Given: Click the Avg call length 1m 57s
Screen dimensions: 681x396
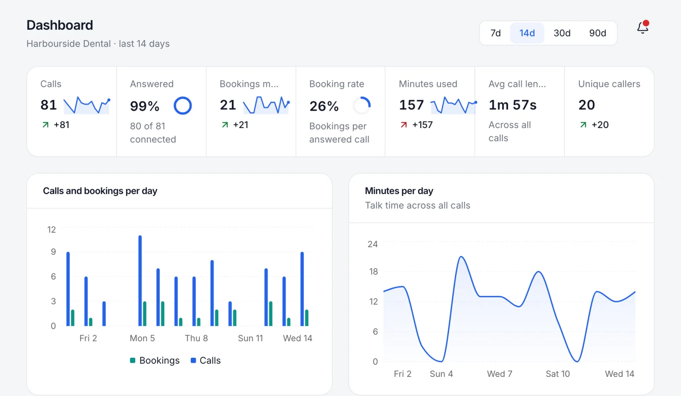Looking at the screenshot, I should point(512,105).
